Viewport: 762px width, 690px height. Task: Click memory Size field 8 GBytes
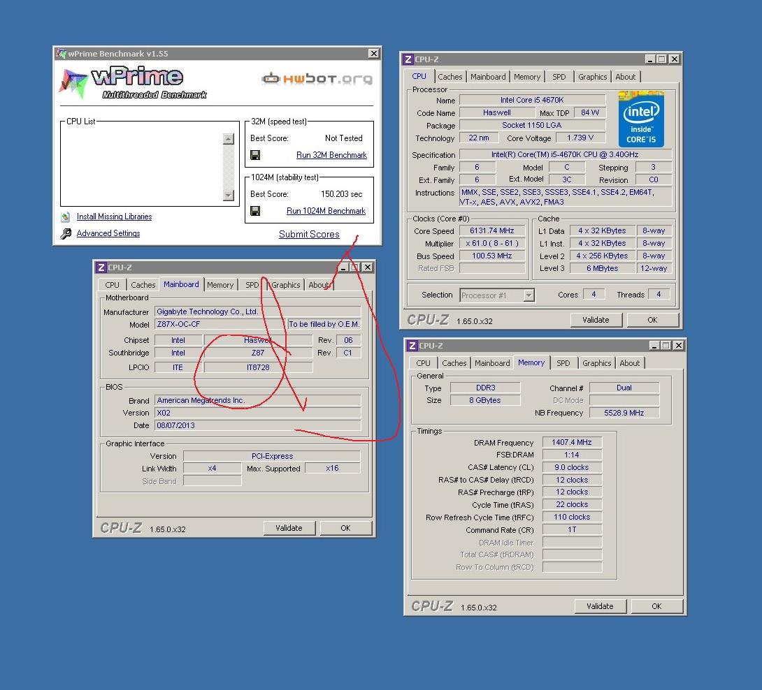(x=485, y=400)
